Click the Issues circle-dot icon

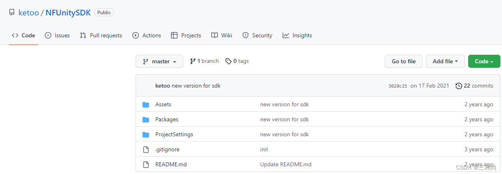(x=48, y=35)
